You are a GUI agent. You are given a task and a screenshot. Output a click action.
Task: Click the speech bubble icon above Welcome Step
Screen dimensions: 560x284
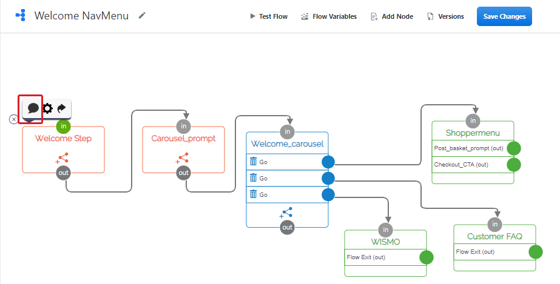[33, 108]
